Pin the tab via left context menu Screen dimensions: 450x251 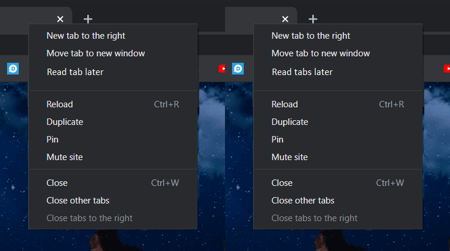pos(113,140)
